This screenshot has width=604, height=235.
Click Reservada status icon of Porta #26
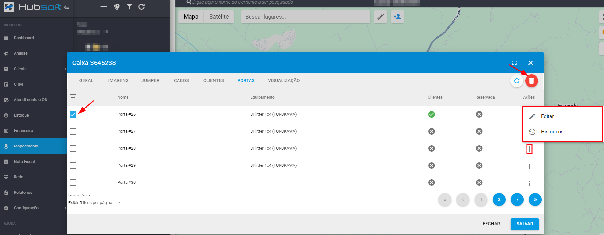pyautogui.click(x=479, y=114)
